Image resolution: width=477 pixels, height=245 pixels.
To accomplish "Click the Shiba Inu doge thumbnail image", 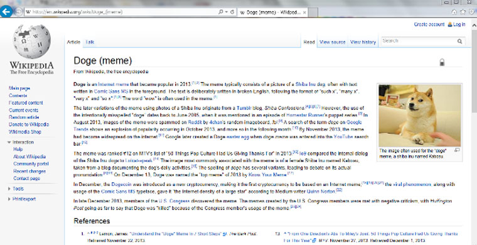I will 419,116.
